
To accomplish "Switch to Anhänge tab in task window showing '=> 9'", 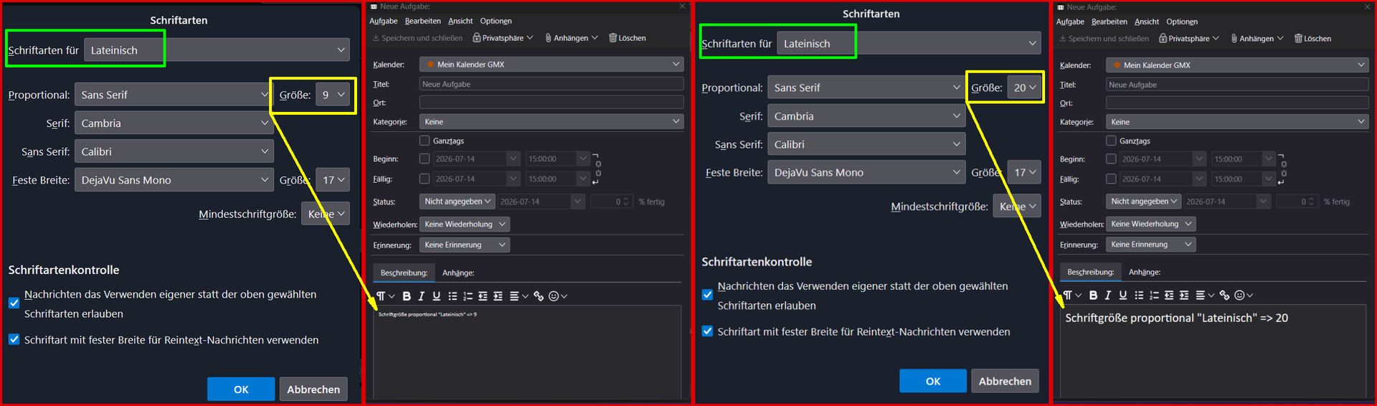I will pos(458,273).
